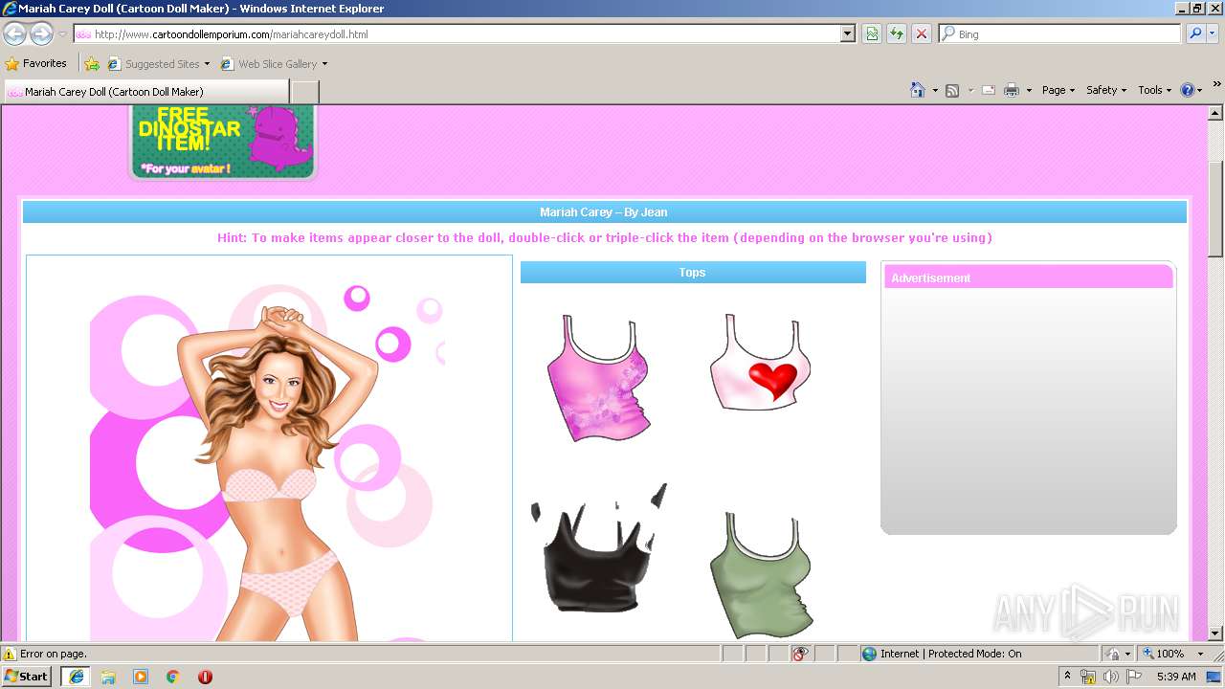1225x689 pixels.
Task: Click the search magnifier button
Action: 1194,34
